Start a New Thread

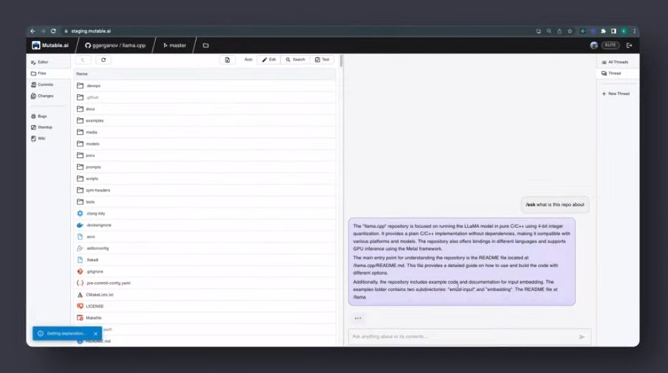(x=616, y=94)
